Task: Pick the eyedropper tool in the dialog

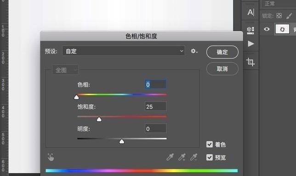Action: click(170, 157)
